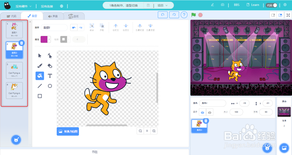Zoom out the costume canvas
Viewport: 292px width, 155px height.
point(140,131)
